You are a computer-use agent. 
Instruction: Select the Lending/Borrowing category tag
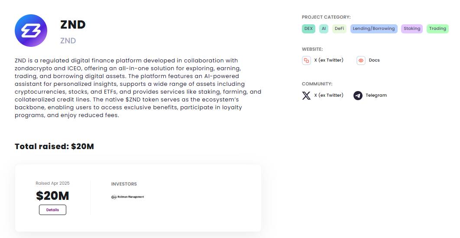[374, 29]
